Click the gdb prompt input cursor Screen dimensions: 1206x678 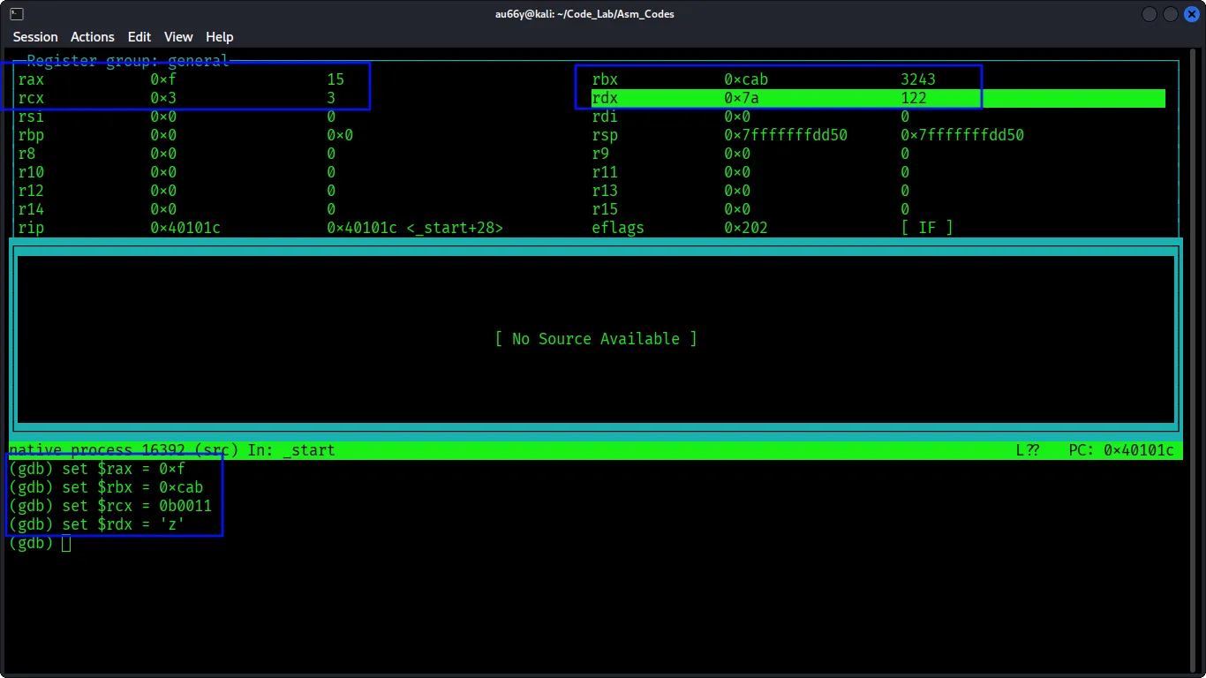click(66, 544)
